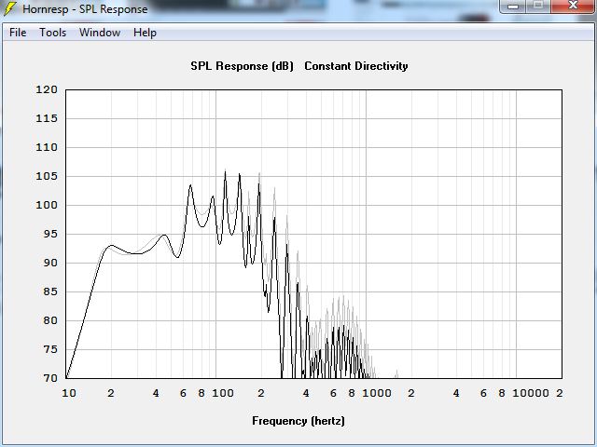Click the 75 dB axis value

[x=49, y=350]
